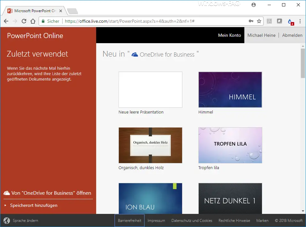
Task: Open Von "OneDrive for Business" öffnen
Action: coord(48,193)
